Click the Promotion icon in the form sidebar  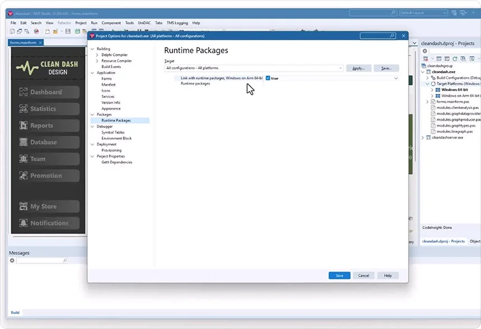pos(23,175)
